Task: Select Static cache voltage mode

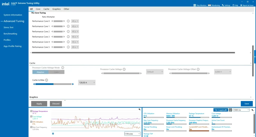Action: (x=56, y=72)
